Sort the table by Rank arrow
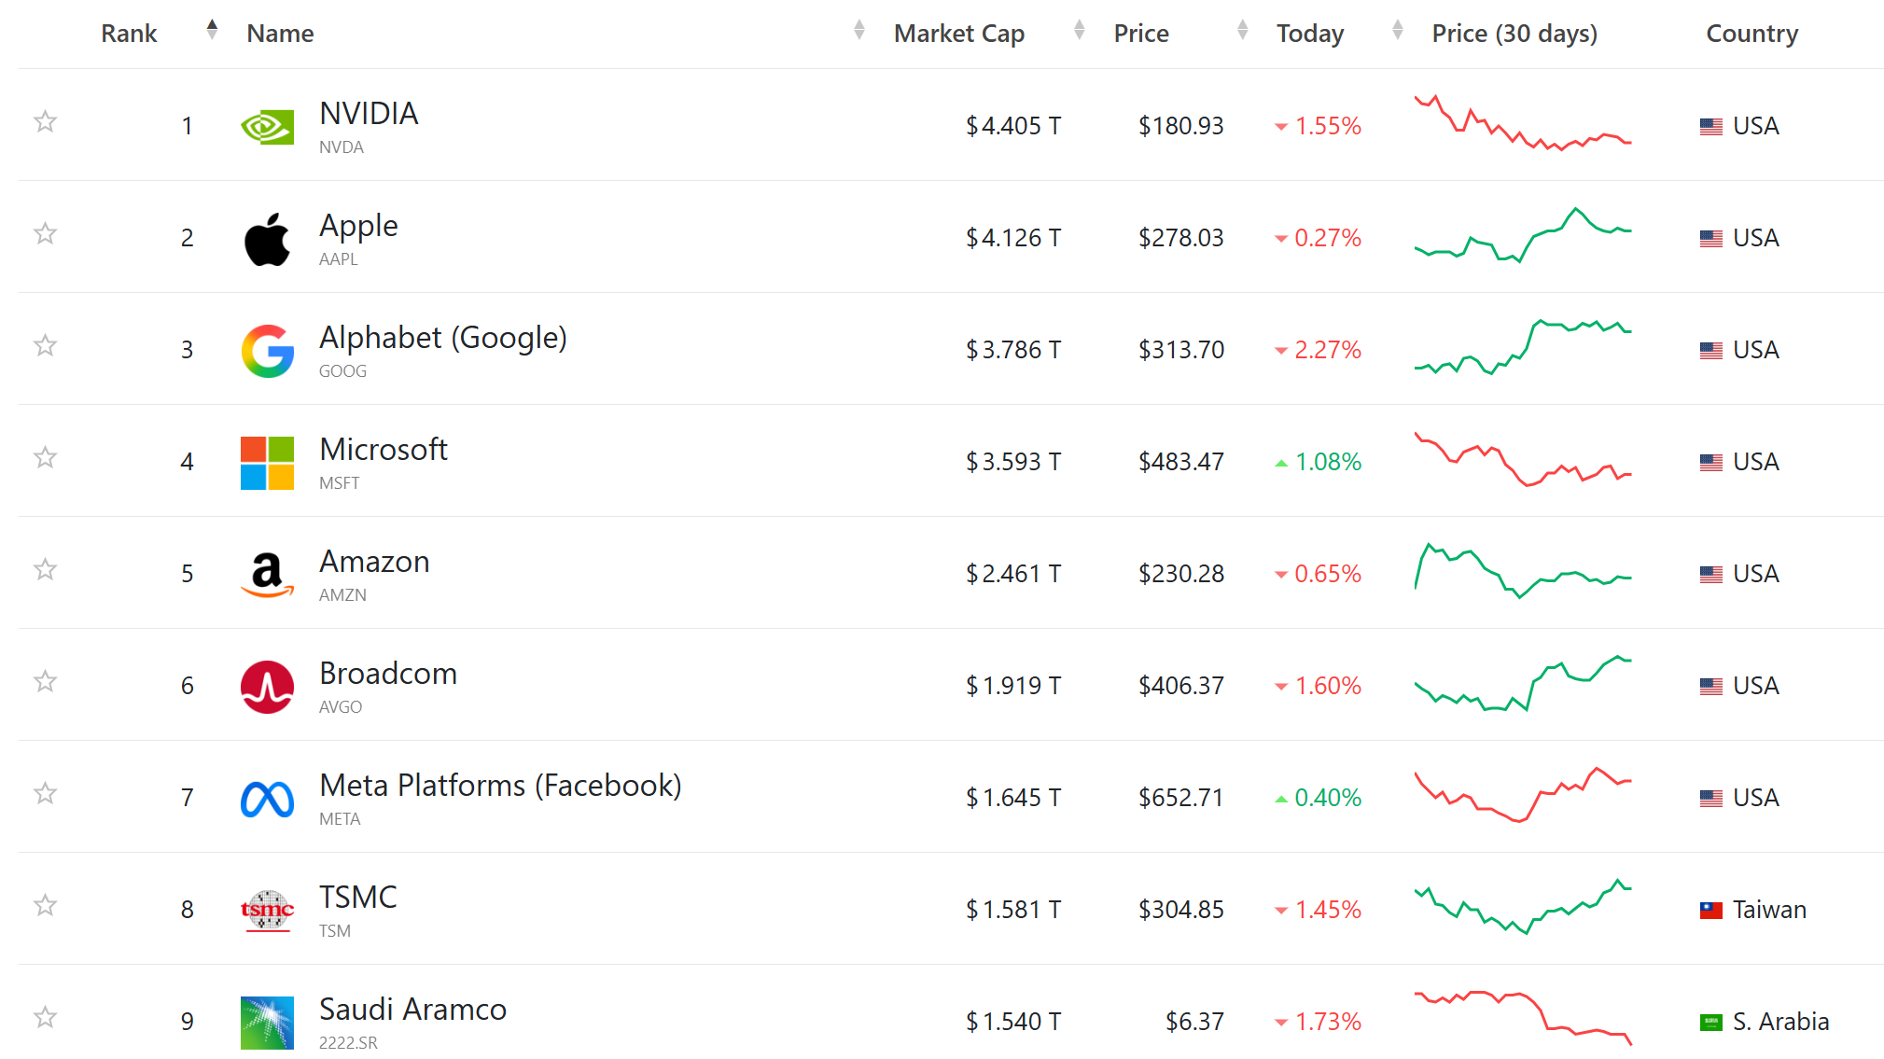 click(212, 30)
